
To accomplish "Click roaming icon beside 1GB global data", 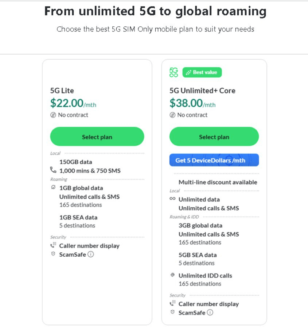I will [53, 187].
